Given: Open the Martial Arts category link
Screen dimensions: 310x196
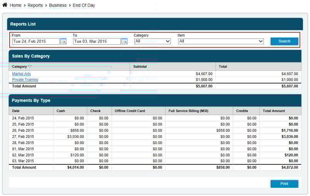Looking at the screenshot, I should pos(21,74).
